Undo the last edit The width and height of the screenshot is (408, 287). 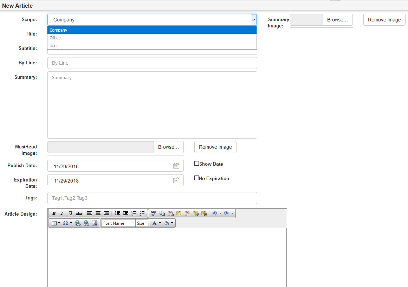pyautogui.click(x=214, y=213)
